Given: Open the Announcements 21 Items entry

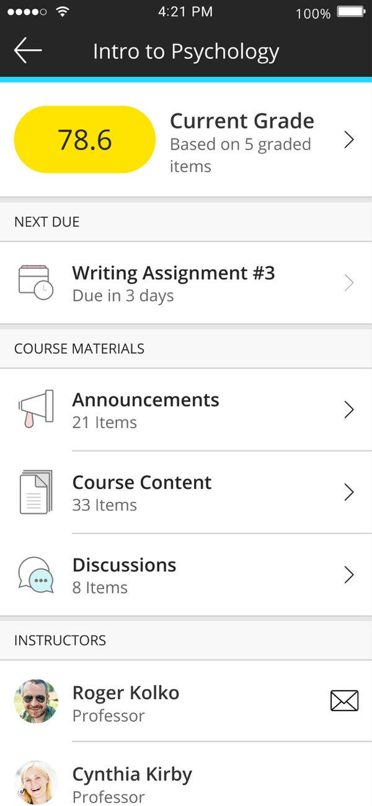Looking at the screenshot, I should [146, 410].
